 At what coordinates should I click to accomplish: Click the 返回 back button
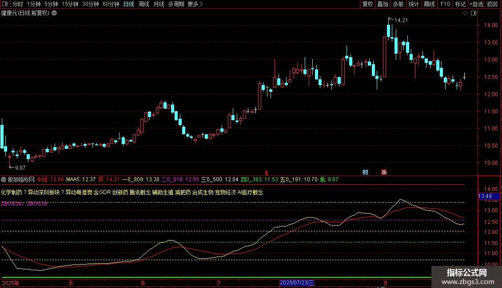(492, 4)
